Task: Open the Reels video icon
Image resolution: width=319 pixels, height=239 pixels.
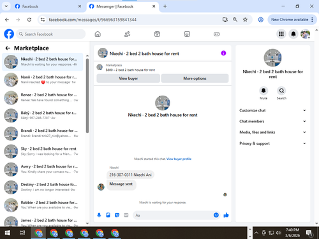Action: click(157, 34)
